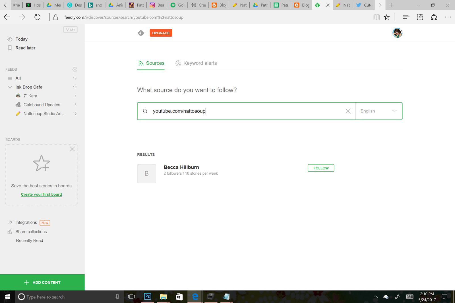455x303 pixels.
Task: Click the browser address bar URL
Action: (124, 17)
